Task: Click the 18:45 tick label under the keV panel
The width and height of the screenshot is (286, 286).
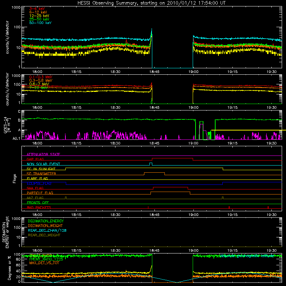Action: pyautogui.click(x=154, y=72)
